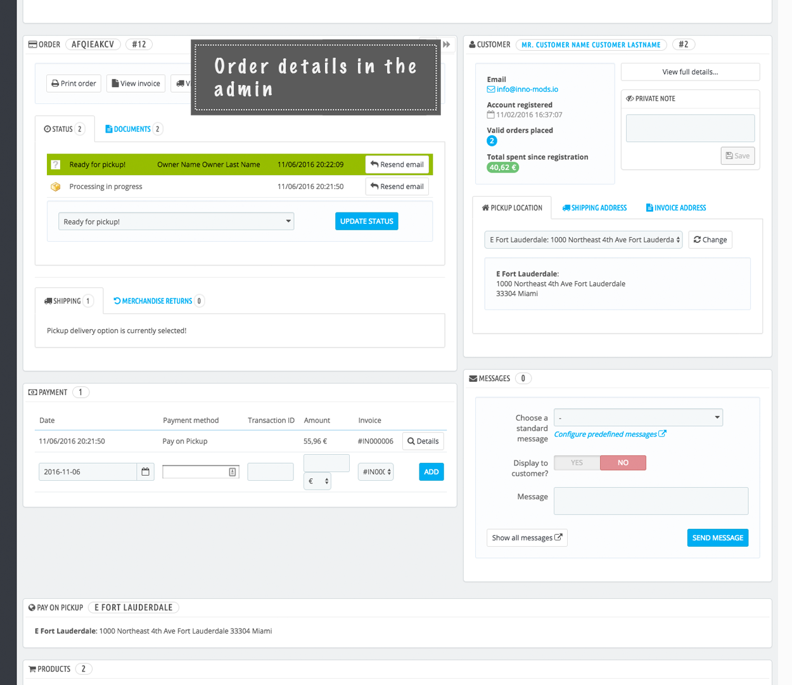
Task: Set Display to customer to NO
Action: click(x=623, y=463)
